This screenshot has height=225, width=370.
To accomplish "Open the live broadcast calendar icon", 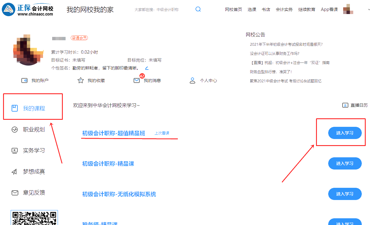I will tap(345, 105).
